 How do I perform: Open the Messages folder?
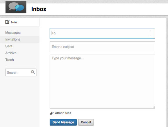(x=13, y=33)
